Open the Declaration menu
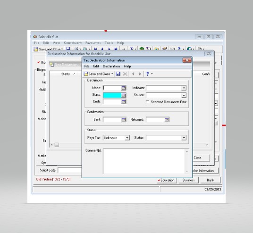 click(x=111, y=67)
